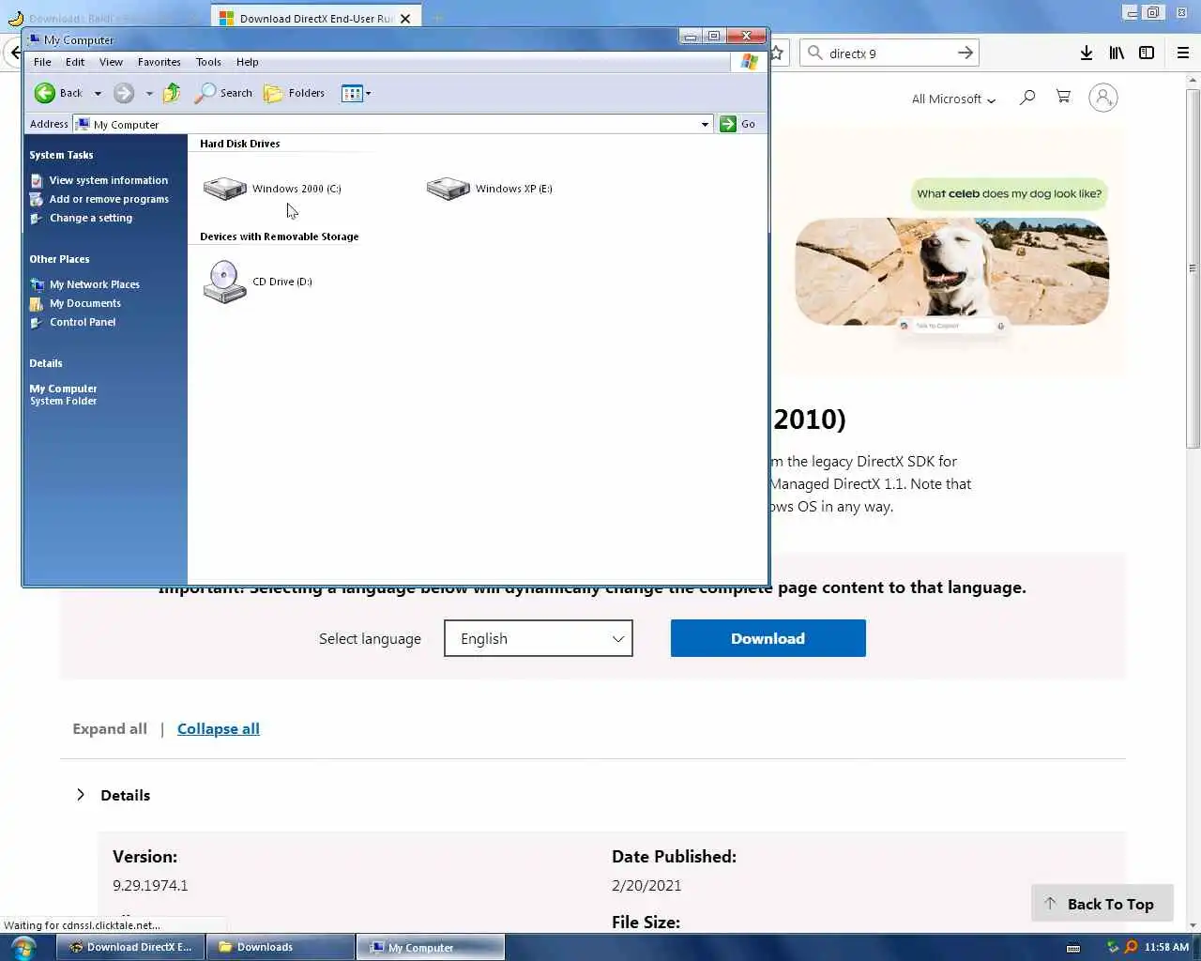Viewport: 1201px width, 961px height.
Task: Click the browser page vertical scrollbar
Action: pos(1193,267)
